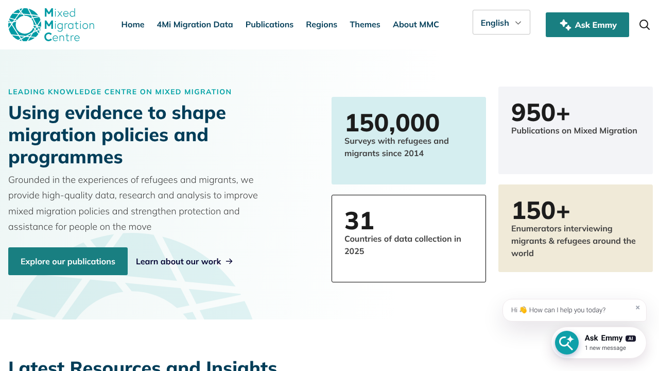Click the '1 new message' text

tap(605, 348)
